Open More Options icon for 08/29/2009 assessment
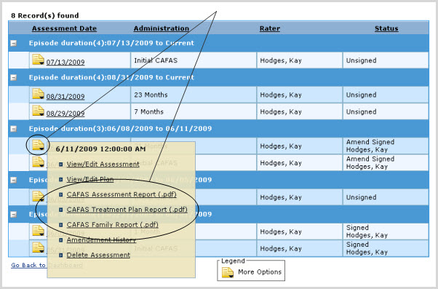 pos(38,111)
